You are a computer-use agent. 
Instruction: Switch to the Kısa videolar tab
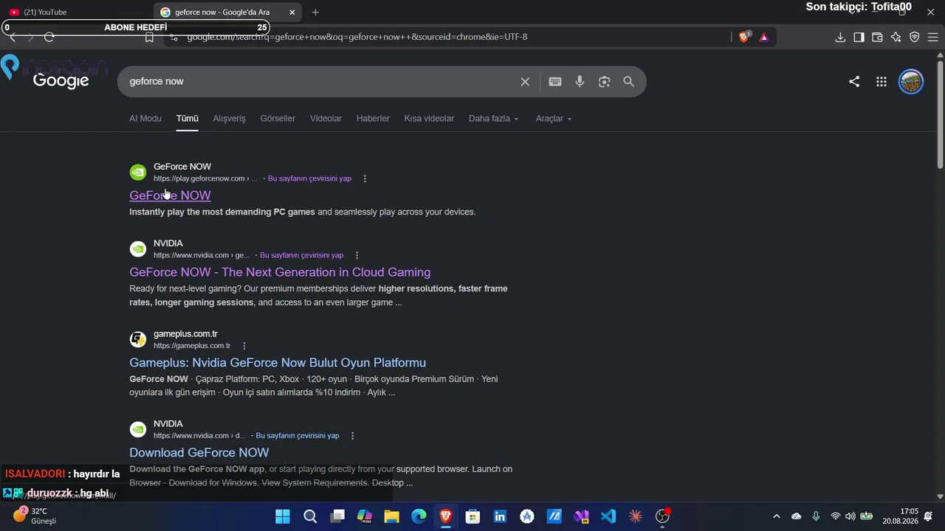coord(429,119)
